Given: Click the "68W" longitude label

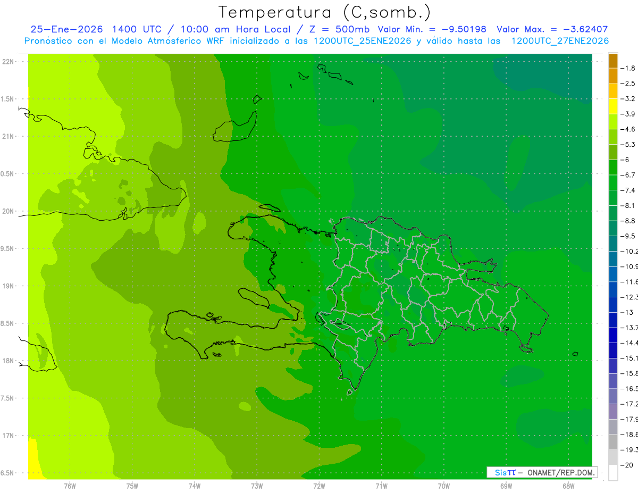Looking at the screenshot, I should (x=568, y=485).
